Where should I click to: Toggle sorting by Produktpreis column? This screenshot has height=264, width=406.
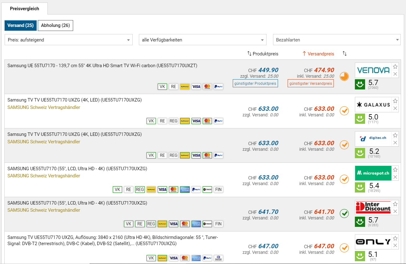(263, 54)
